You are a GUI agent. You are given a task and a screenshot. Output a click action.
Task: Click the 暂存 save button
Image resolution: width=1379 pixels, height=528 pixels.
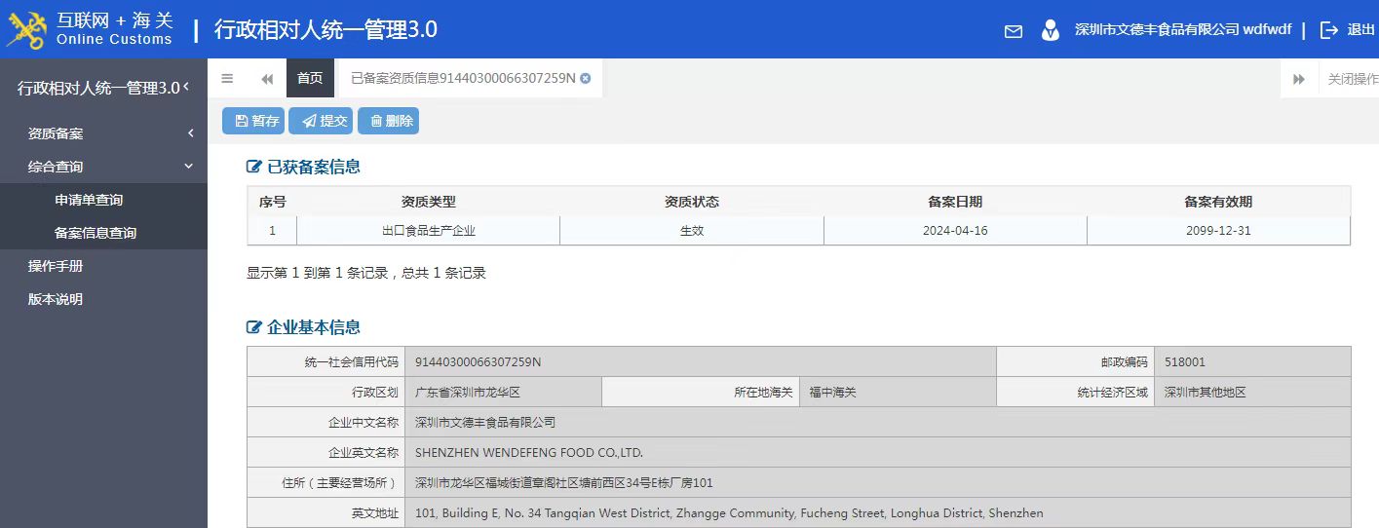(x=253, y=121)
